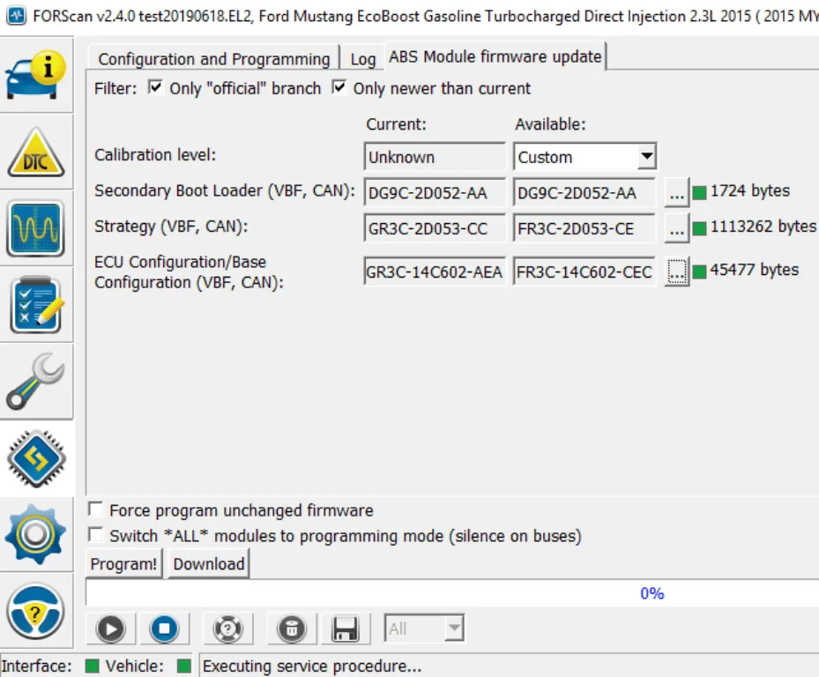This screenshot has width=819, height=677.
Task: Click Available Boot Loader DG9C-2D052-AA field
Action: [x=584, y=193]
